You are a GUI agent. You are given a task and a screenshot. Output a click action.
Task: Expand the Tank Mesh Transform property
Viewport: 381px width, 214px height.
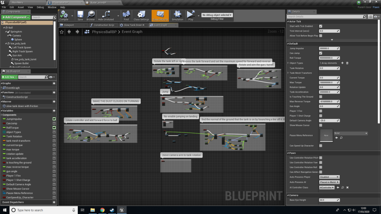pyautogui.click(x=288, y=73)
